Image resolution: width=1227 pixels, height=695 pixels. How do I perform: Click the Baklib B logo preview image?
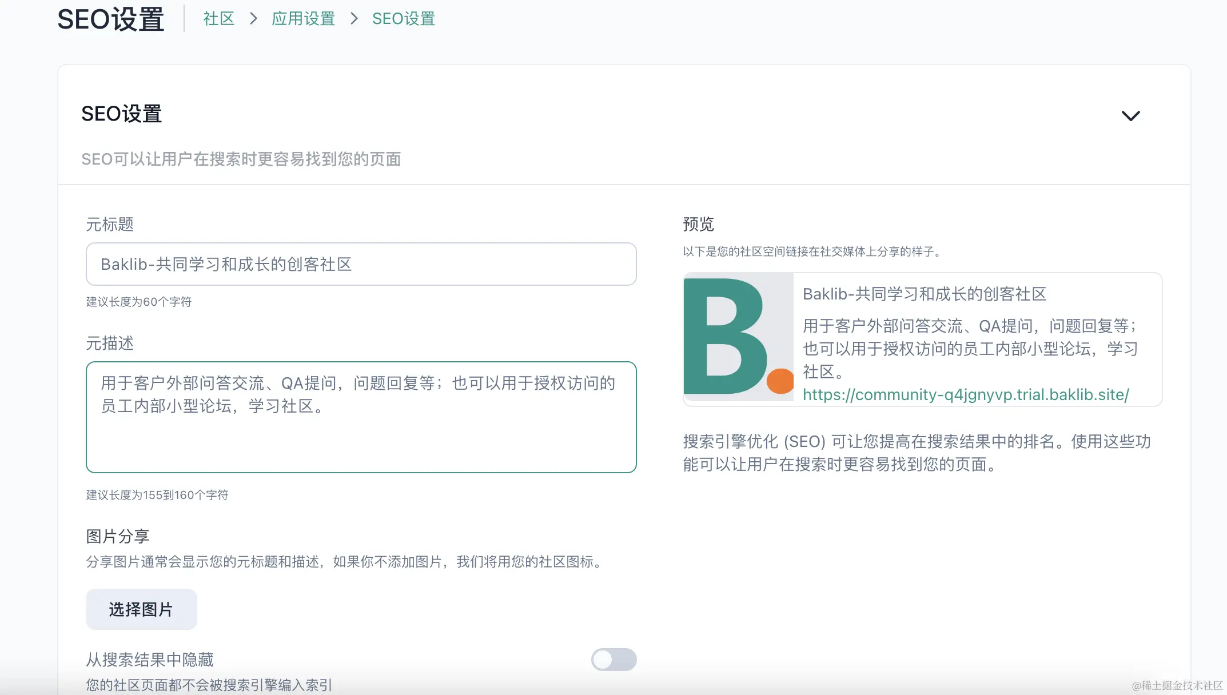[738, 337]
